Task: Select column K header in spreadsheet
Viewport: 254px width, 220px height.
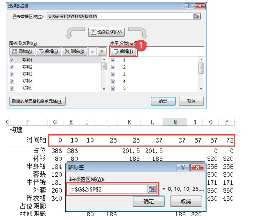Action: click(130, 122)
